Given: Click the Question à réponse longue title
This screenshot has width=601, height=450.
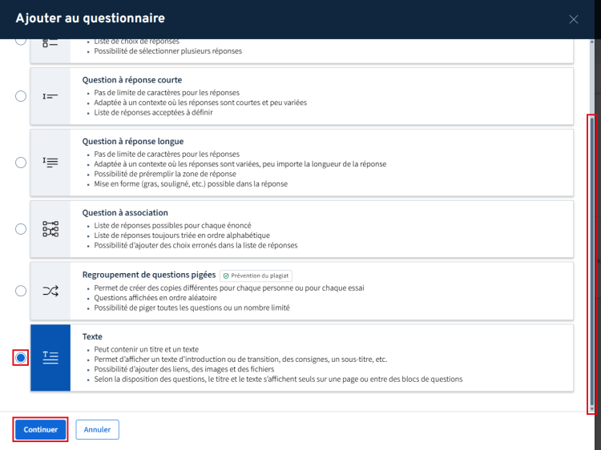Looking at the screenshot, I should coord(133,142).
